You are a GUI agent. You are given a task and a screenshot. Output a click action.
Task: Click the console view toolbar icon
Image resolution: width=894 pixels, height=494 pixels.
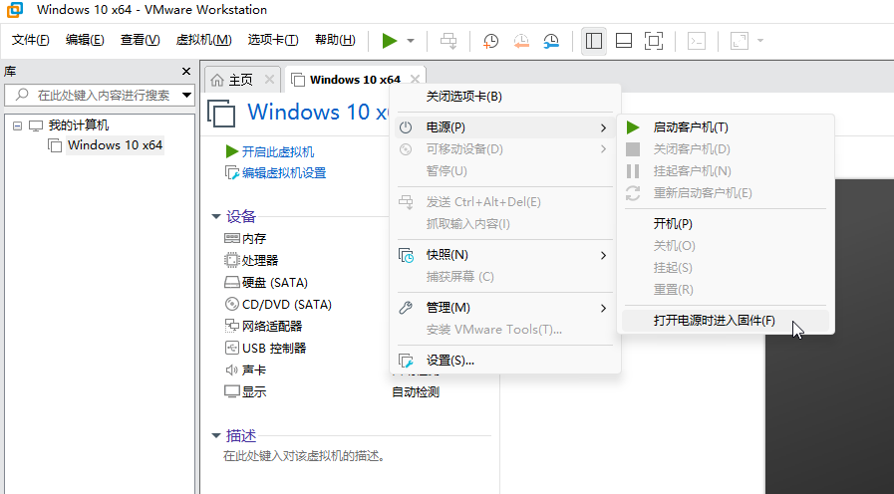click(x=698, y=41)
